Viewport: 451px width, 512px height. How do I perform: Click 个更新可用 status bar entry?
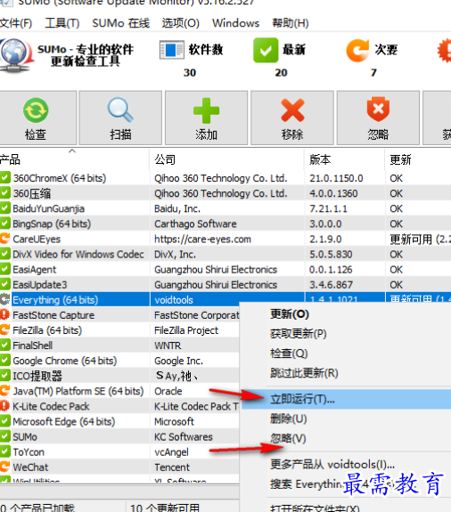[x=165, y=507]
